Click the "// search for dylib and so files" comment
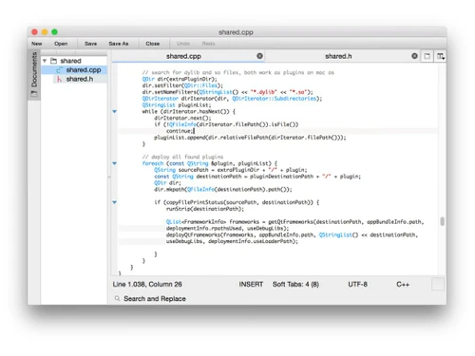The image size is (475, 356). tap(238, 72)
